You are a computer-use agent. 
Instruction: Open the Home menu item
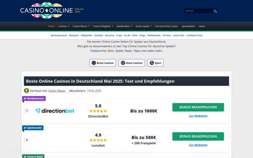(x=51, y=26)
